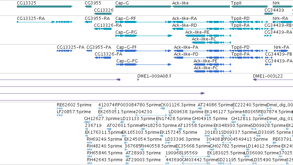Select the GH12627.3prime EST
This screenshot has height=165, width=293.
point(87,122)
